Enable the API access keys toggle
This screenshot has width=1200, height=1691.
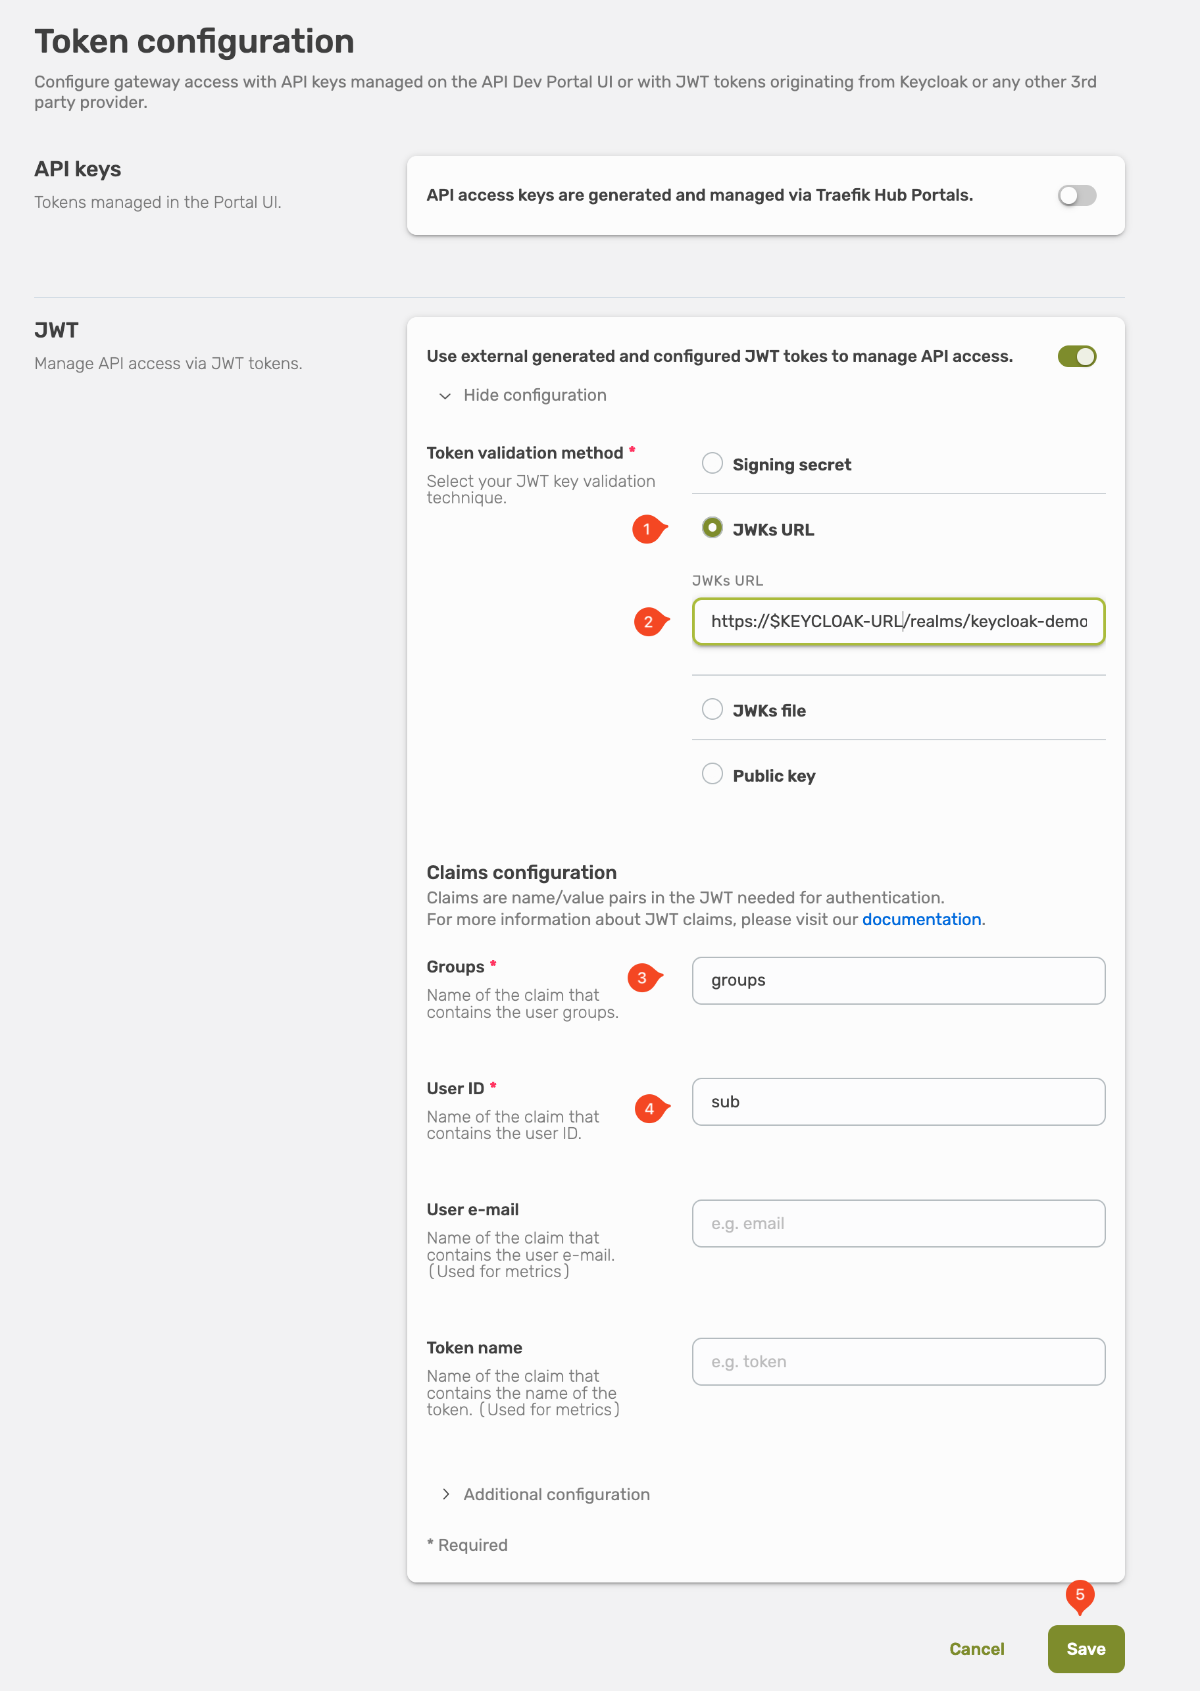1078,195
